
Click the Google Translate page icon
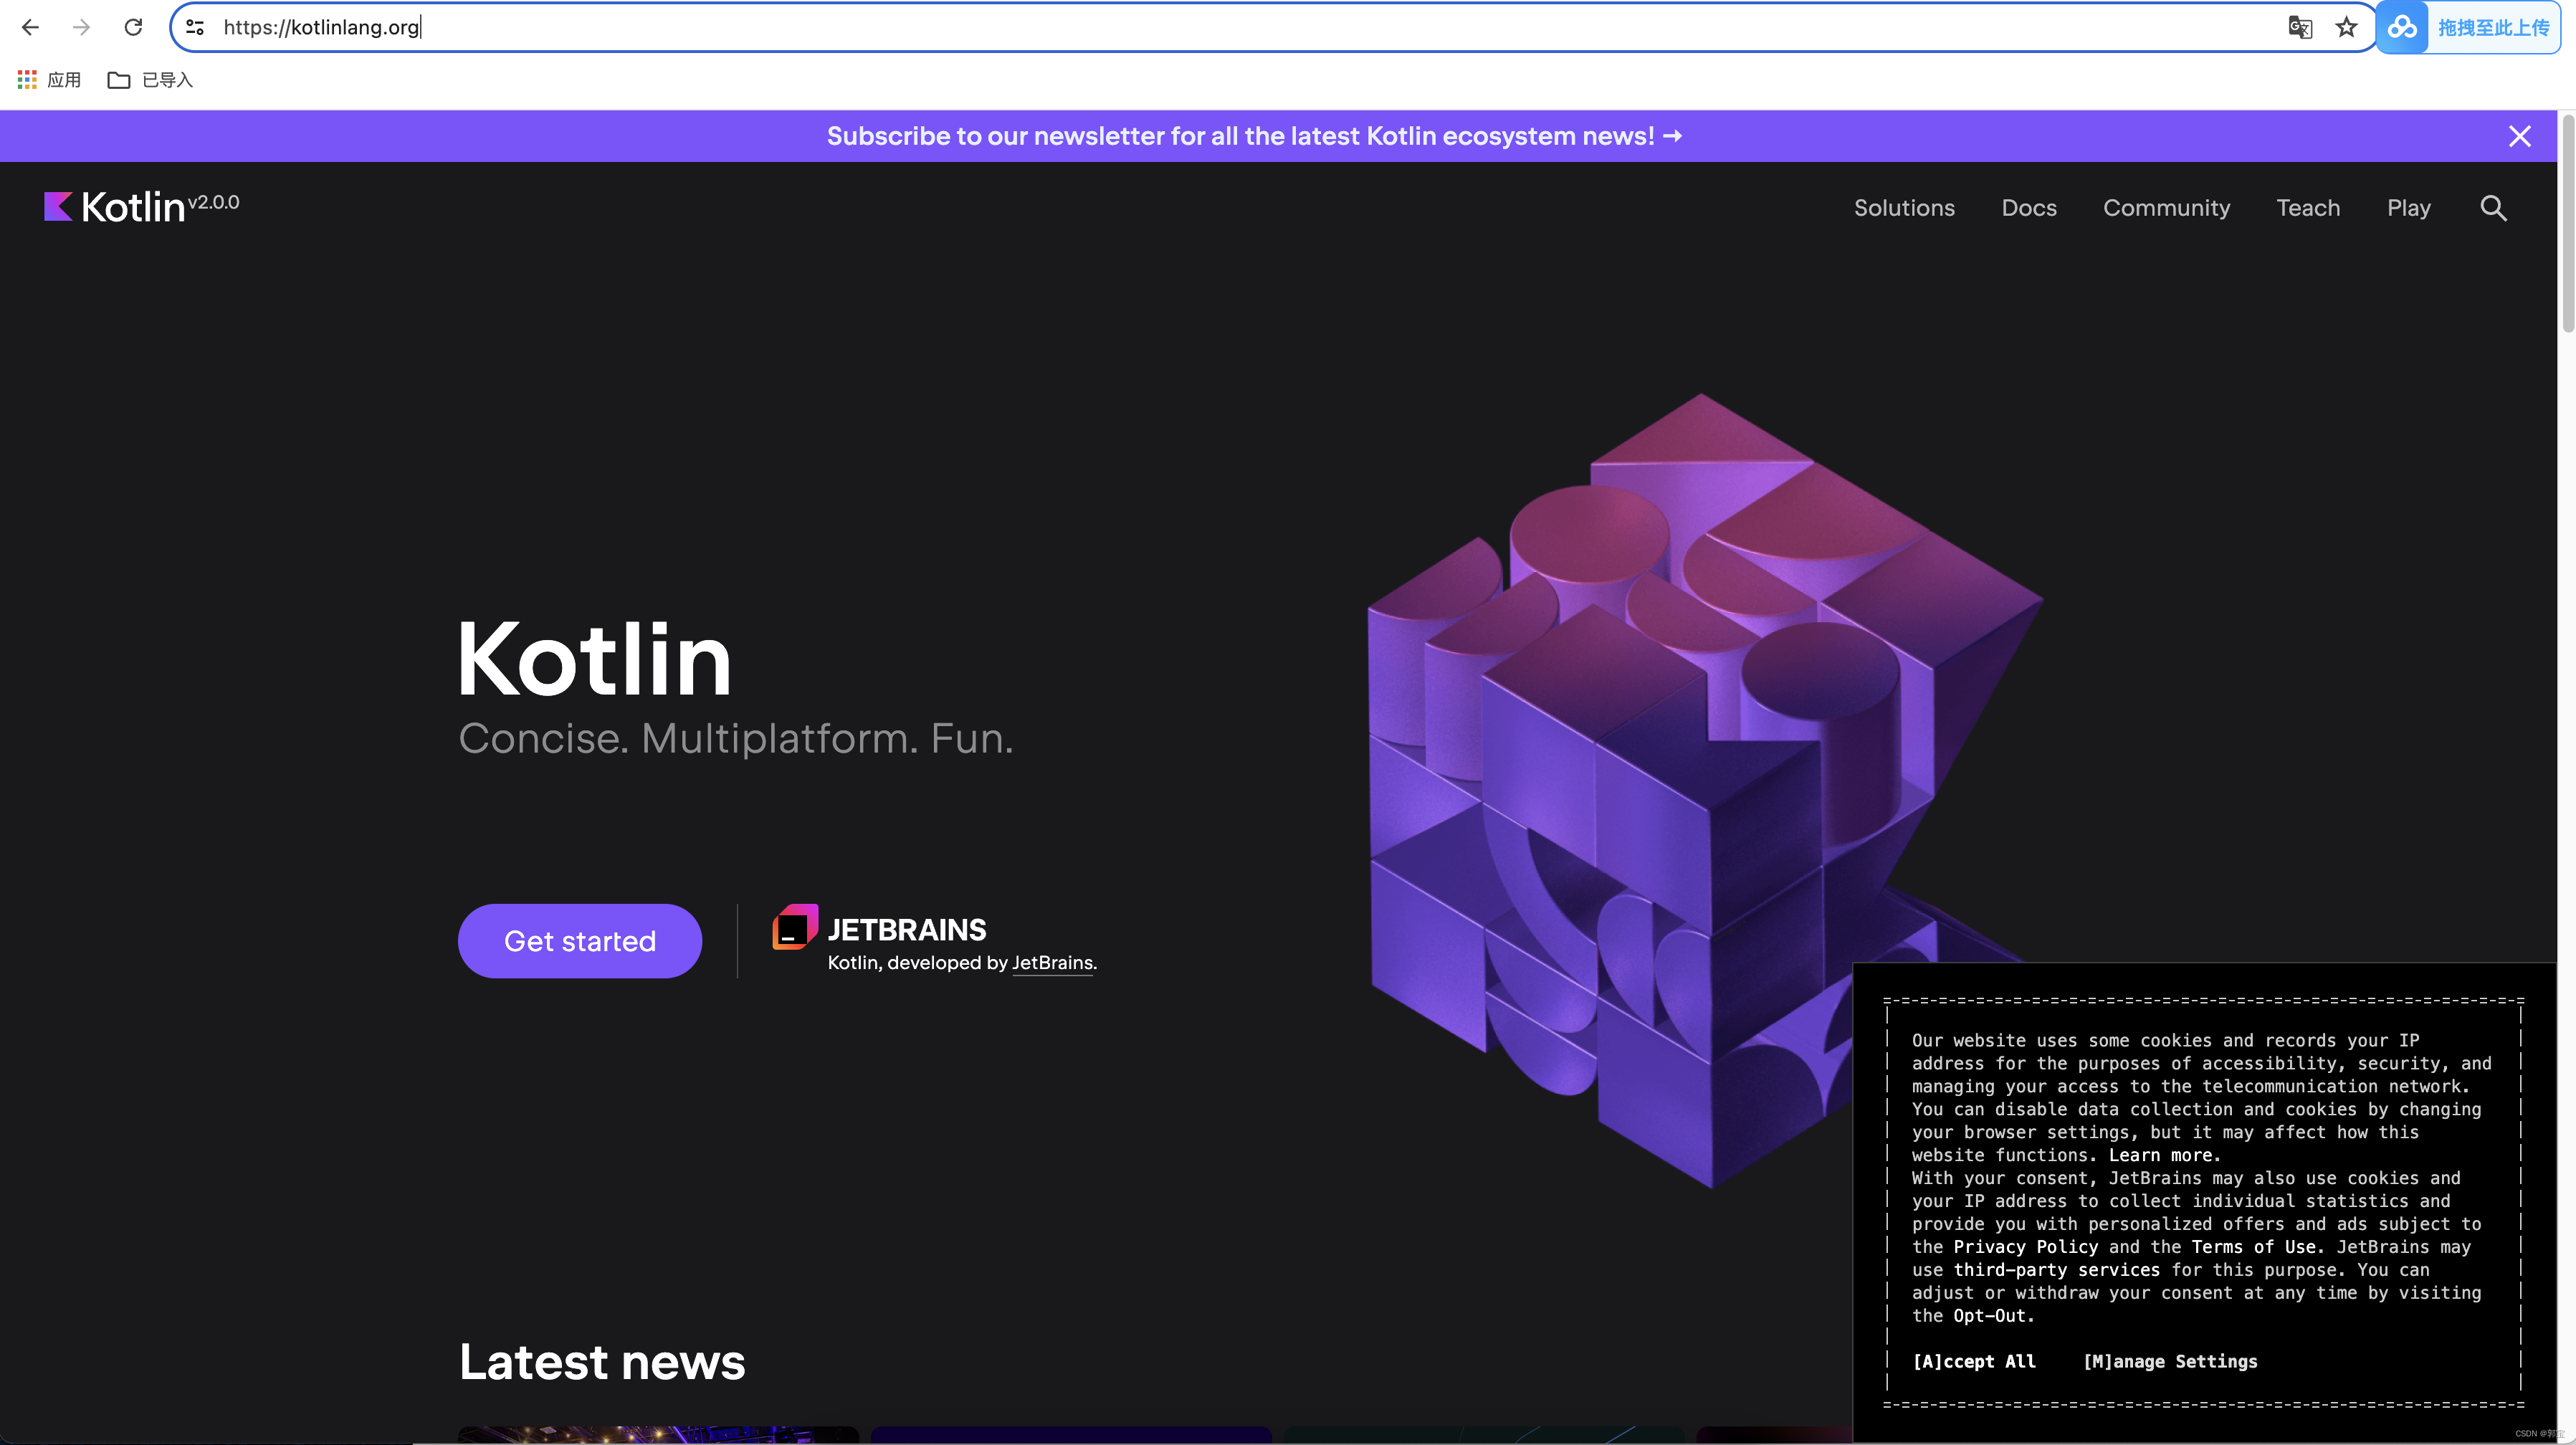point(2299,27)
